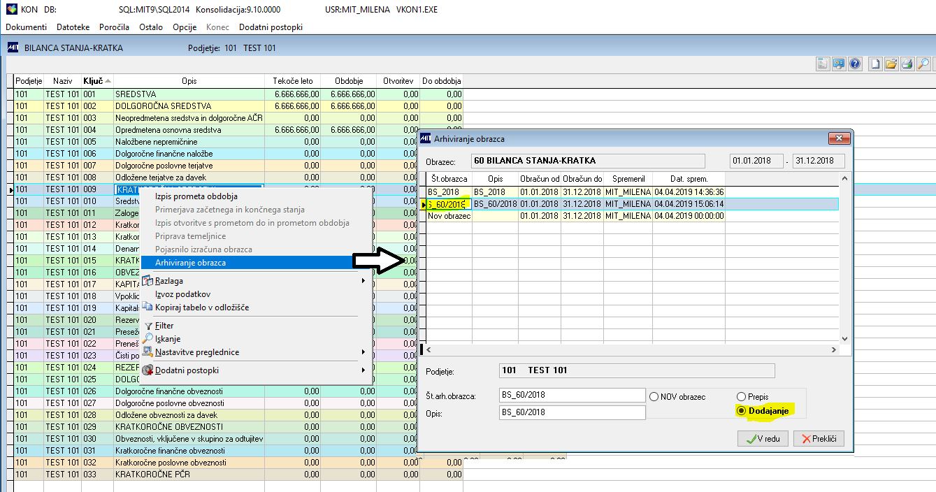This screenshot has width=936, height=492.
Task: Select the Dodajanje radio button
Action: [x=741, y=411]
